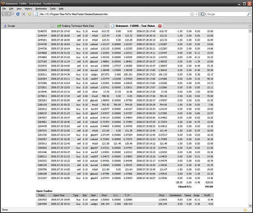Click the Profit column header

(207, 195)
